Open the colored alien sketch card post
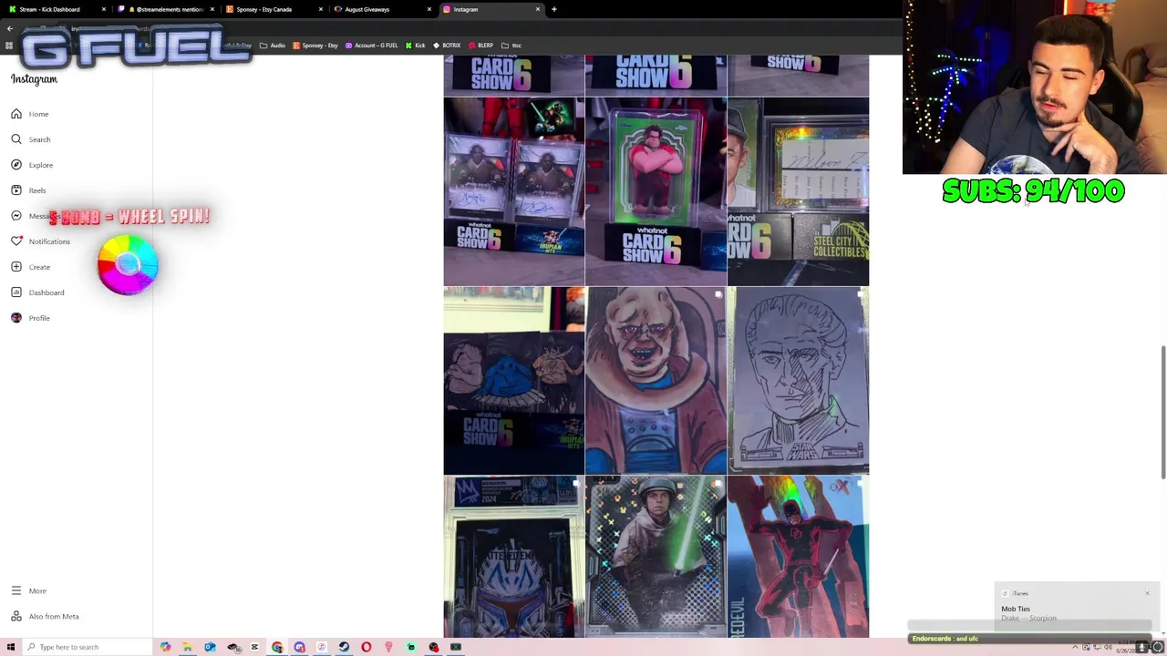 [656, 381]
